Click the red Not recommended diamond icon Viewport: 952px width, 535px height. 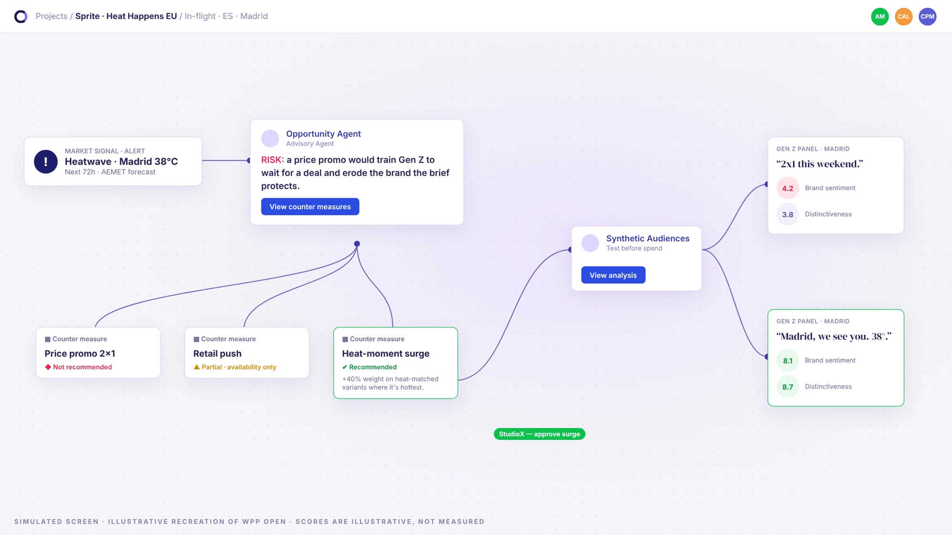coord(48,367)
